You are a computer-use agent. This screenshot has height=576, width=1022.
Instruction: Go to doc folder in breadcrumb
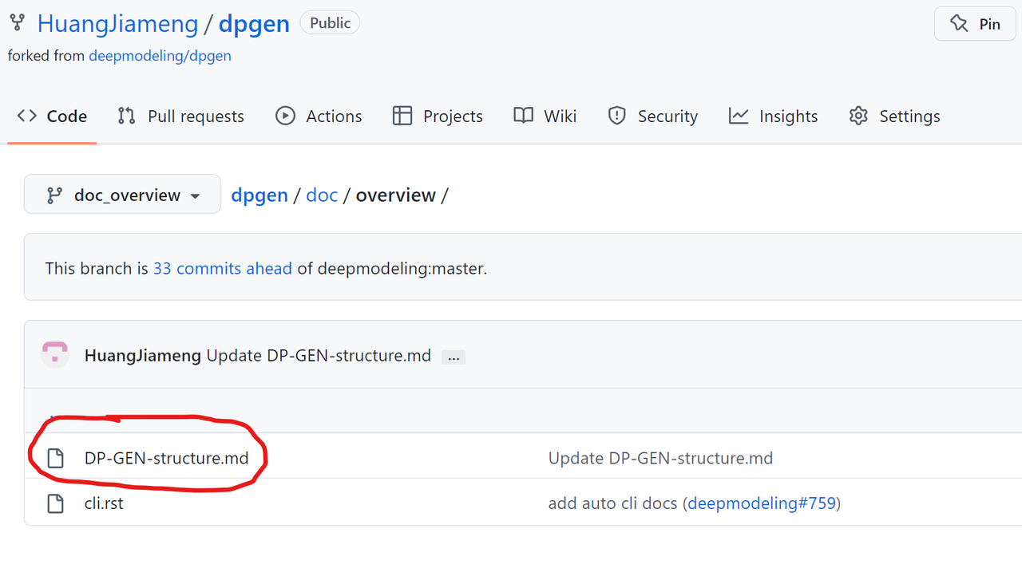pyautogui.click(x=322, y=195)
